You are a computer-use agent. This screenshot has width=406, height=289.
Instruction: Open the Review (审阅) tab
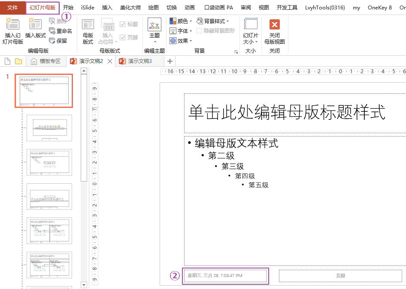click(x=246, y=8)
